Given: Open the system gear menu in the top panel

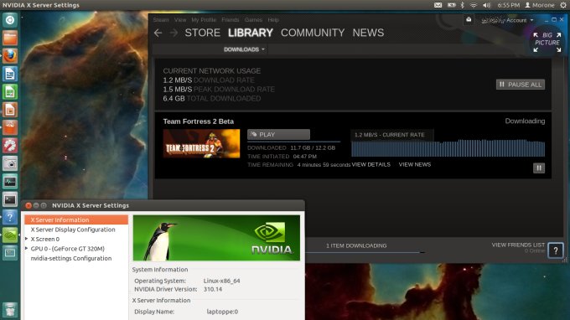Looking at the screenshot, I should [563, 5].
